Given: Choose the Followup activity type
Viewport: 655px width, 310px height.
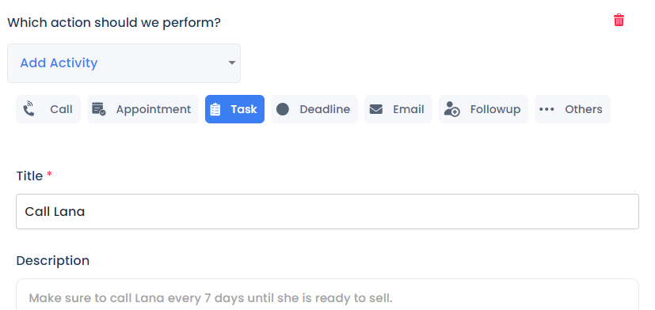Looking at the screenshot, I should (x=483, y=109).
